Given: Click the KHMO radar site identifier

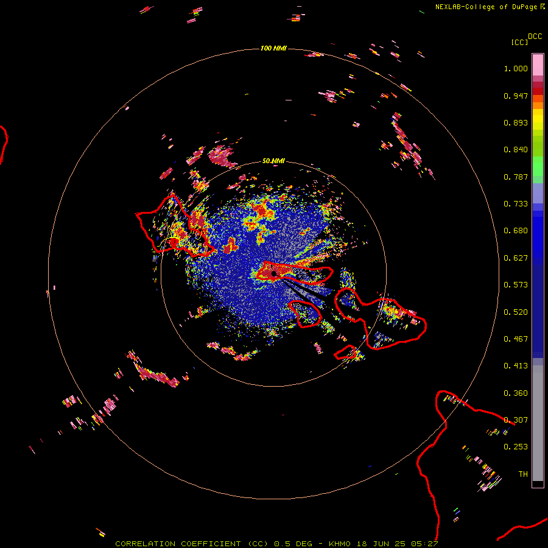Looking at the screenshot, I should pos(339,544).
